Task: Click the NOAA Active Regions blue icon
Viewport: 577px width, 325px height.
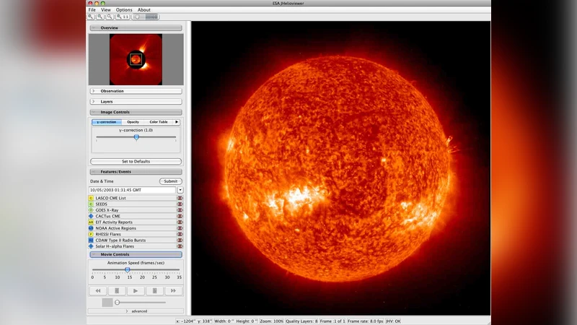Action: coord(91,228)
